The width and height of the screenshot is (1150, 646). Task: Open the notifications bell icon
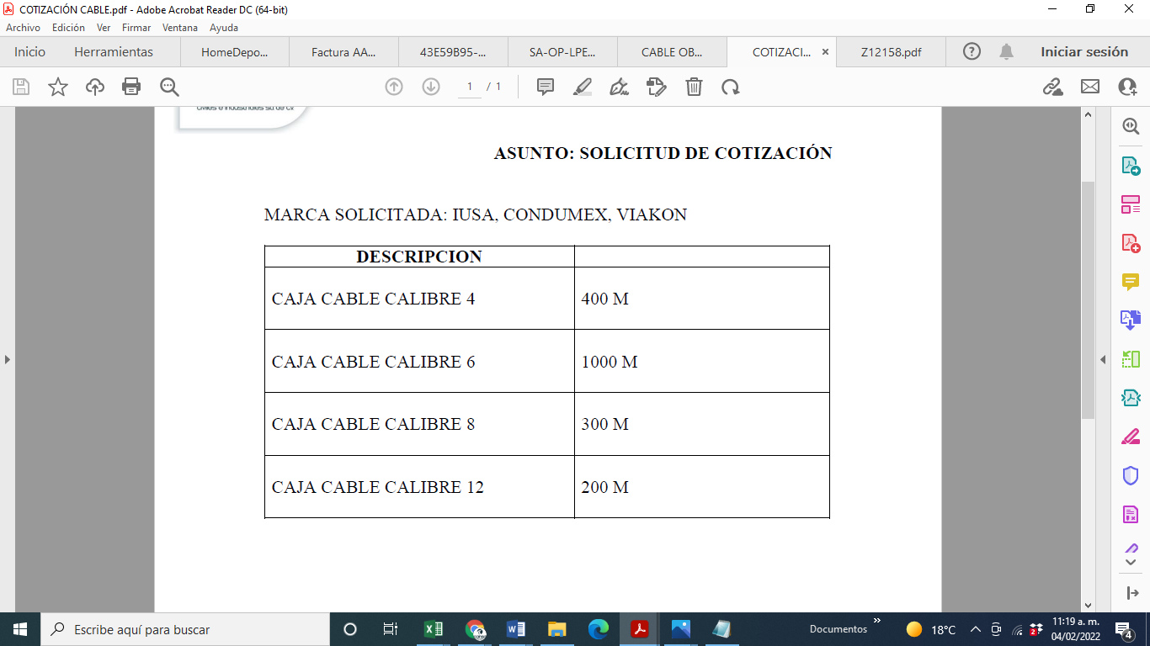coord(1006,51)
